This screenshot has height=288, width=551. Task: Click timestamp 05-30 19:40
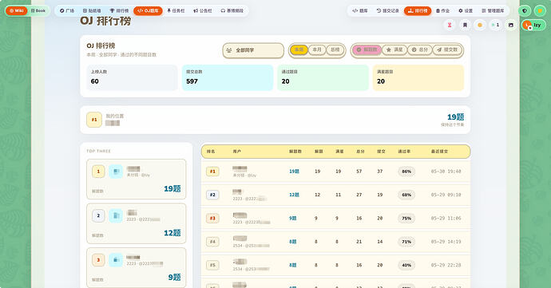pos(446,172)
